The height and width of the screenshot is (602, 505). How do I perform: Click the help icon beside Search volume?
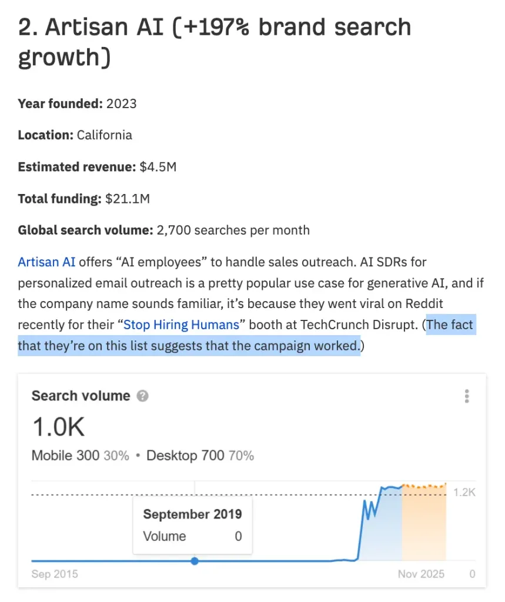point(142,396)
